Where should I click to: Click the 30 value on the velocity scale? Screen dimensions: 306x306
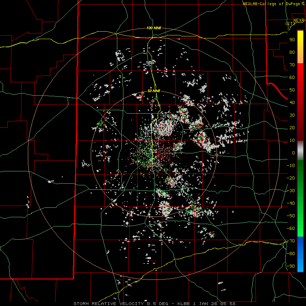coord(292,115)
